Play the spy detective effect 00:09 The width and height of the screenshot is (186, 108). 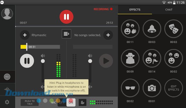130,58
